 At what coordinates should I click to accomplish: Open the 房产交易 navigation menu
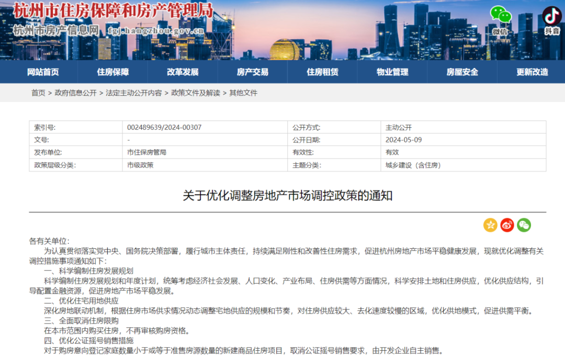point(252,72)
